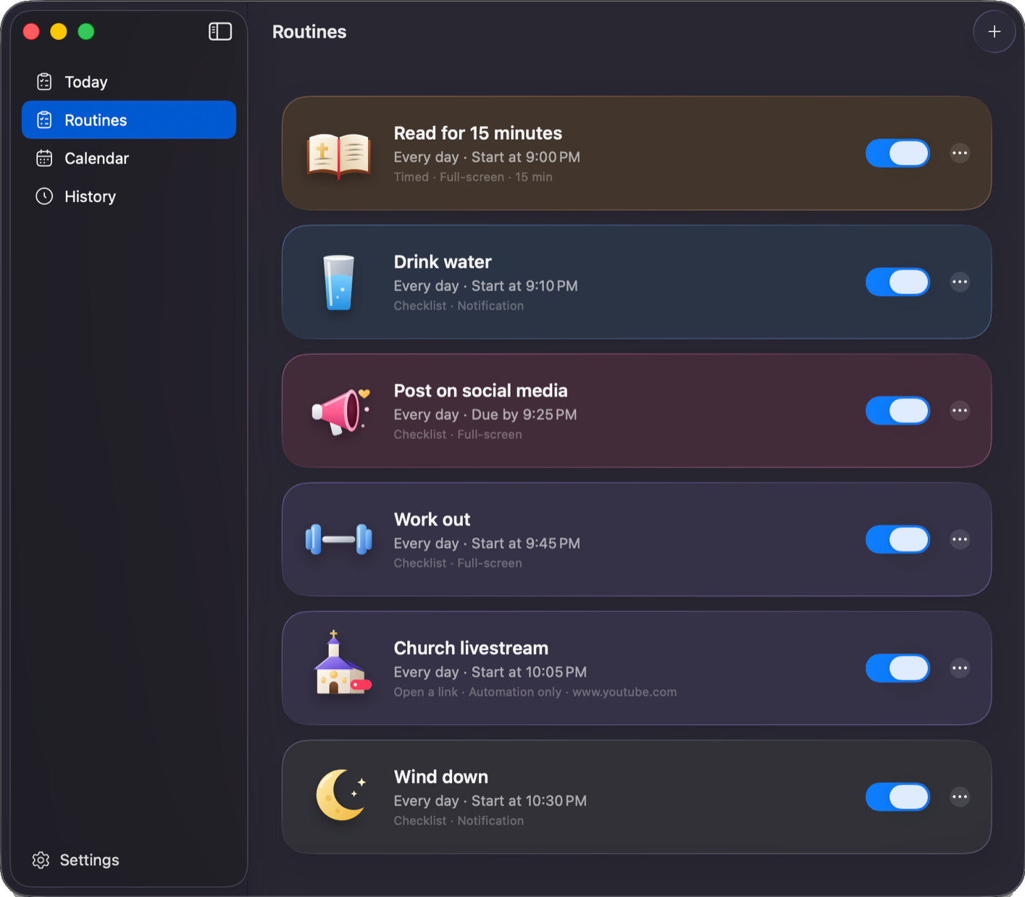
Task: Click the calendar icon in sidebar
Action: click(44, 158)
